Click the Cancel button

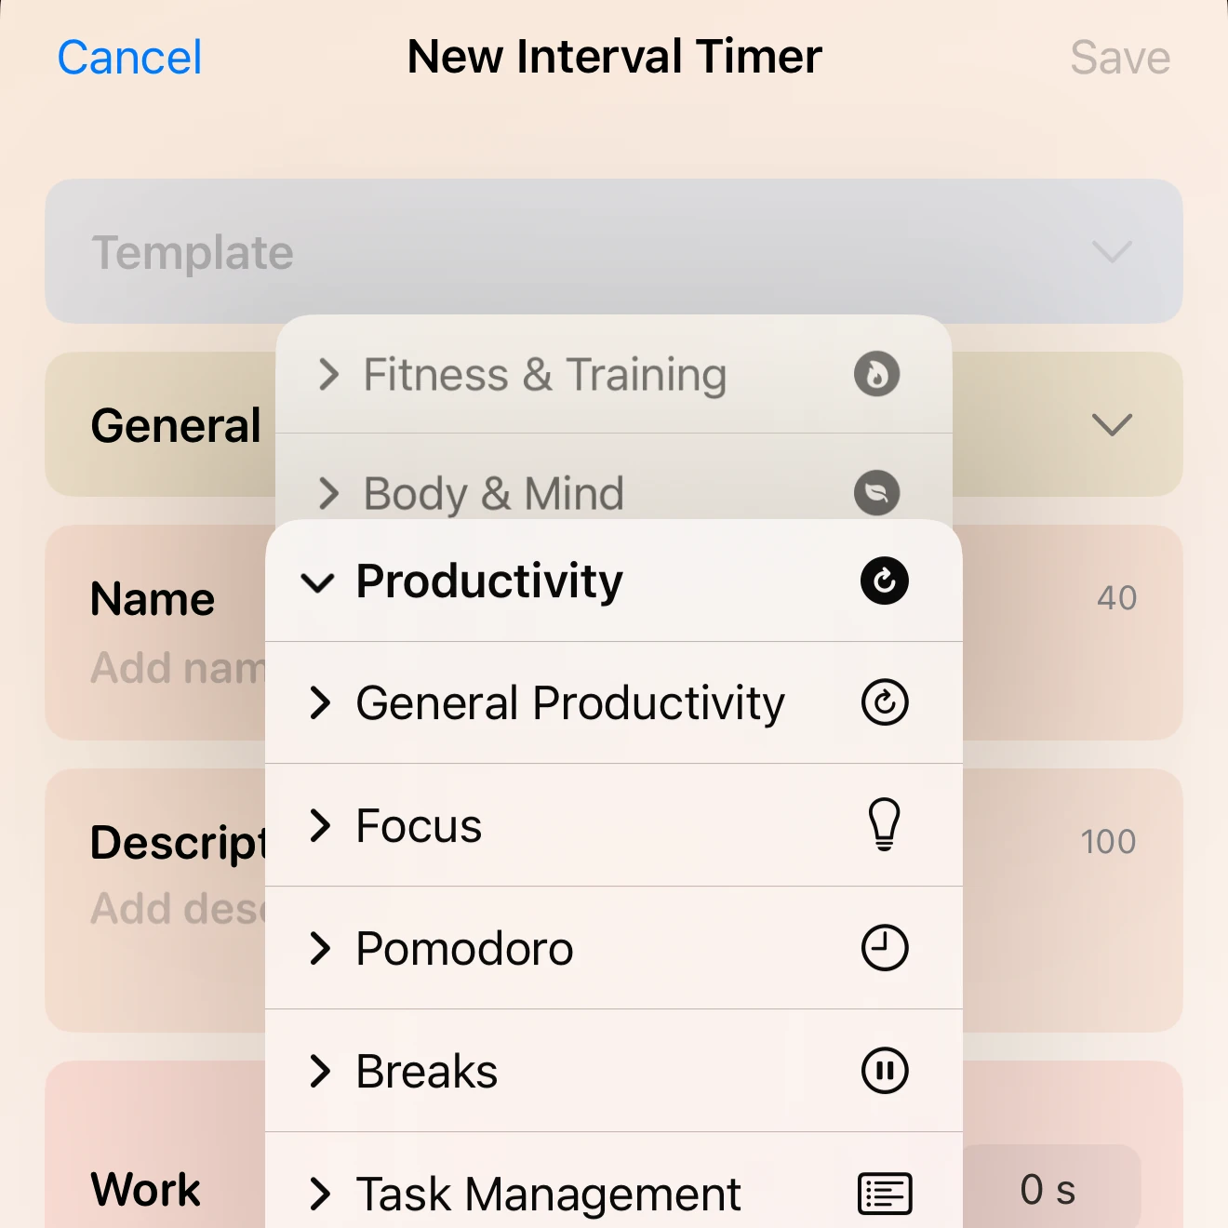pyautogui.click(x=128, y=57)
